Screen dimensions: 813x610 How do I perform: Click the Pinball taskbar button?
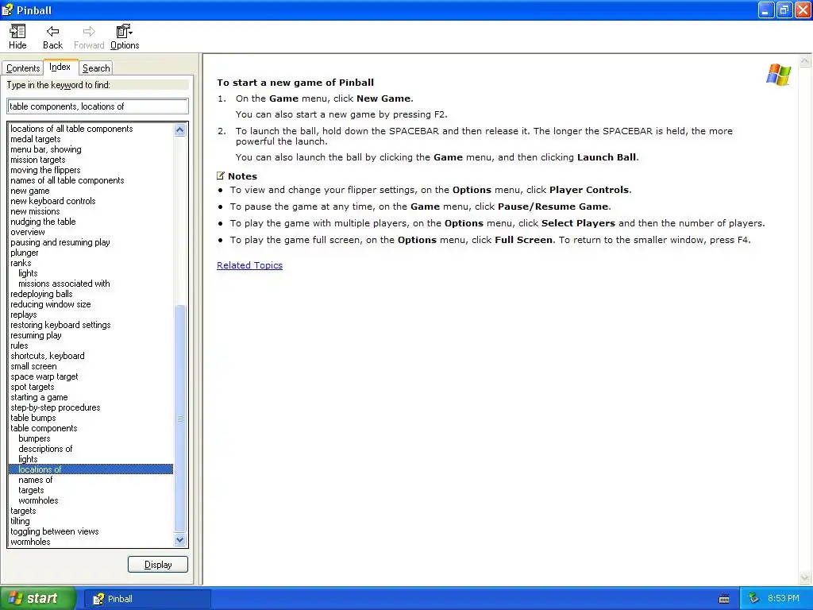click(147, 599)
